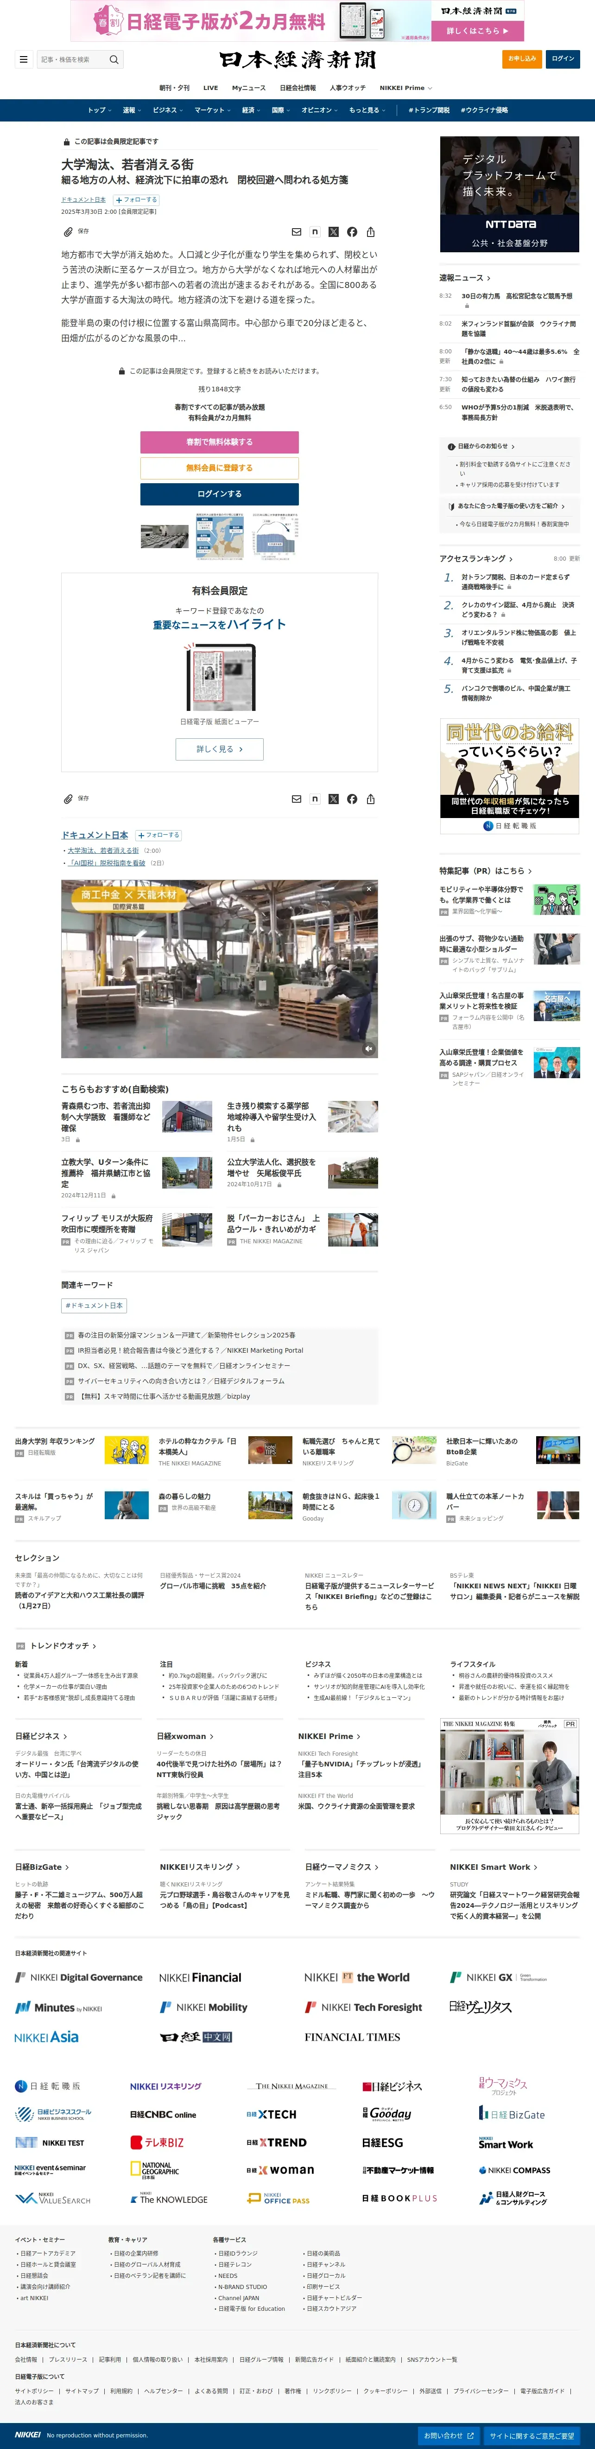Screen dimensions: 595x2449
Task: Open the トレンドウオッチ section heading
Action: (63, 1646)
